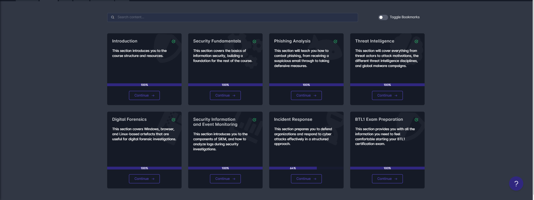Click the Phishing Analysis 100% progress bar
This screenshot has height=200, width=534.
coord(306,85)
